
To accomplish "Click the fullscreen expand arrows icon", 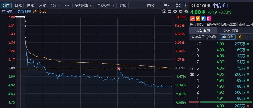I will 178,5.
